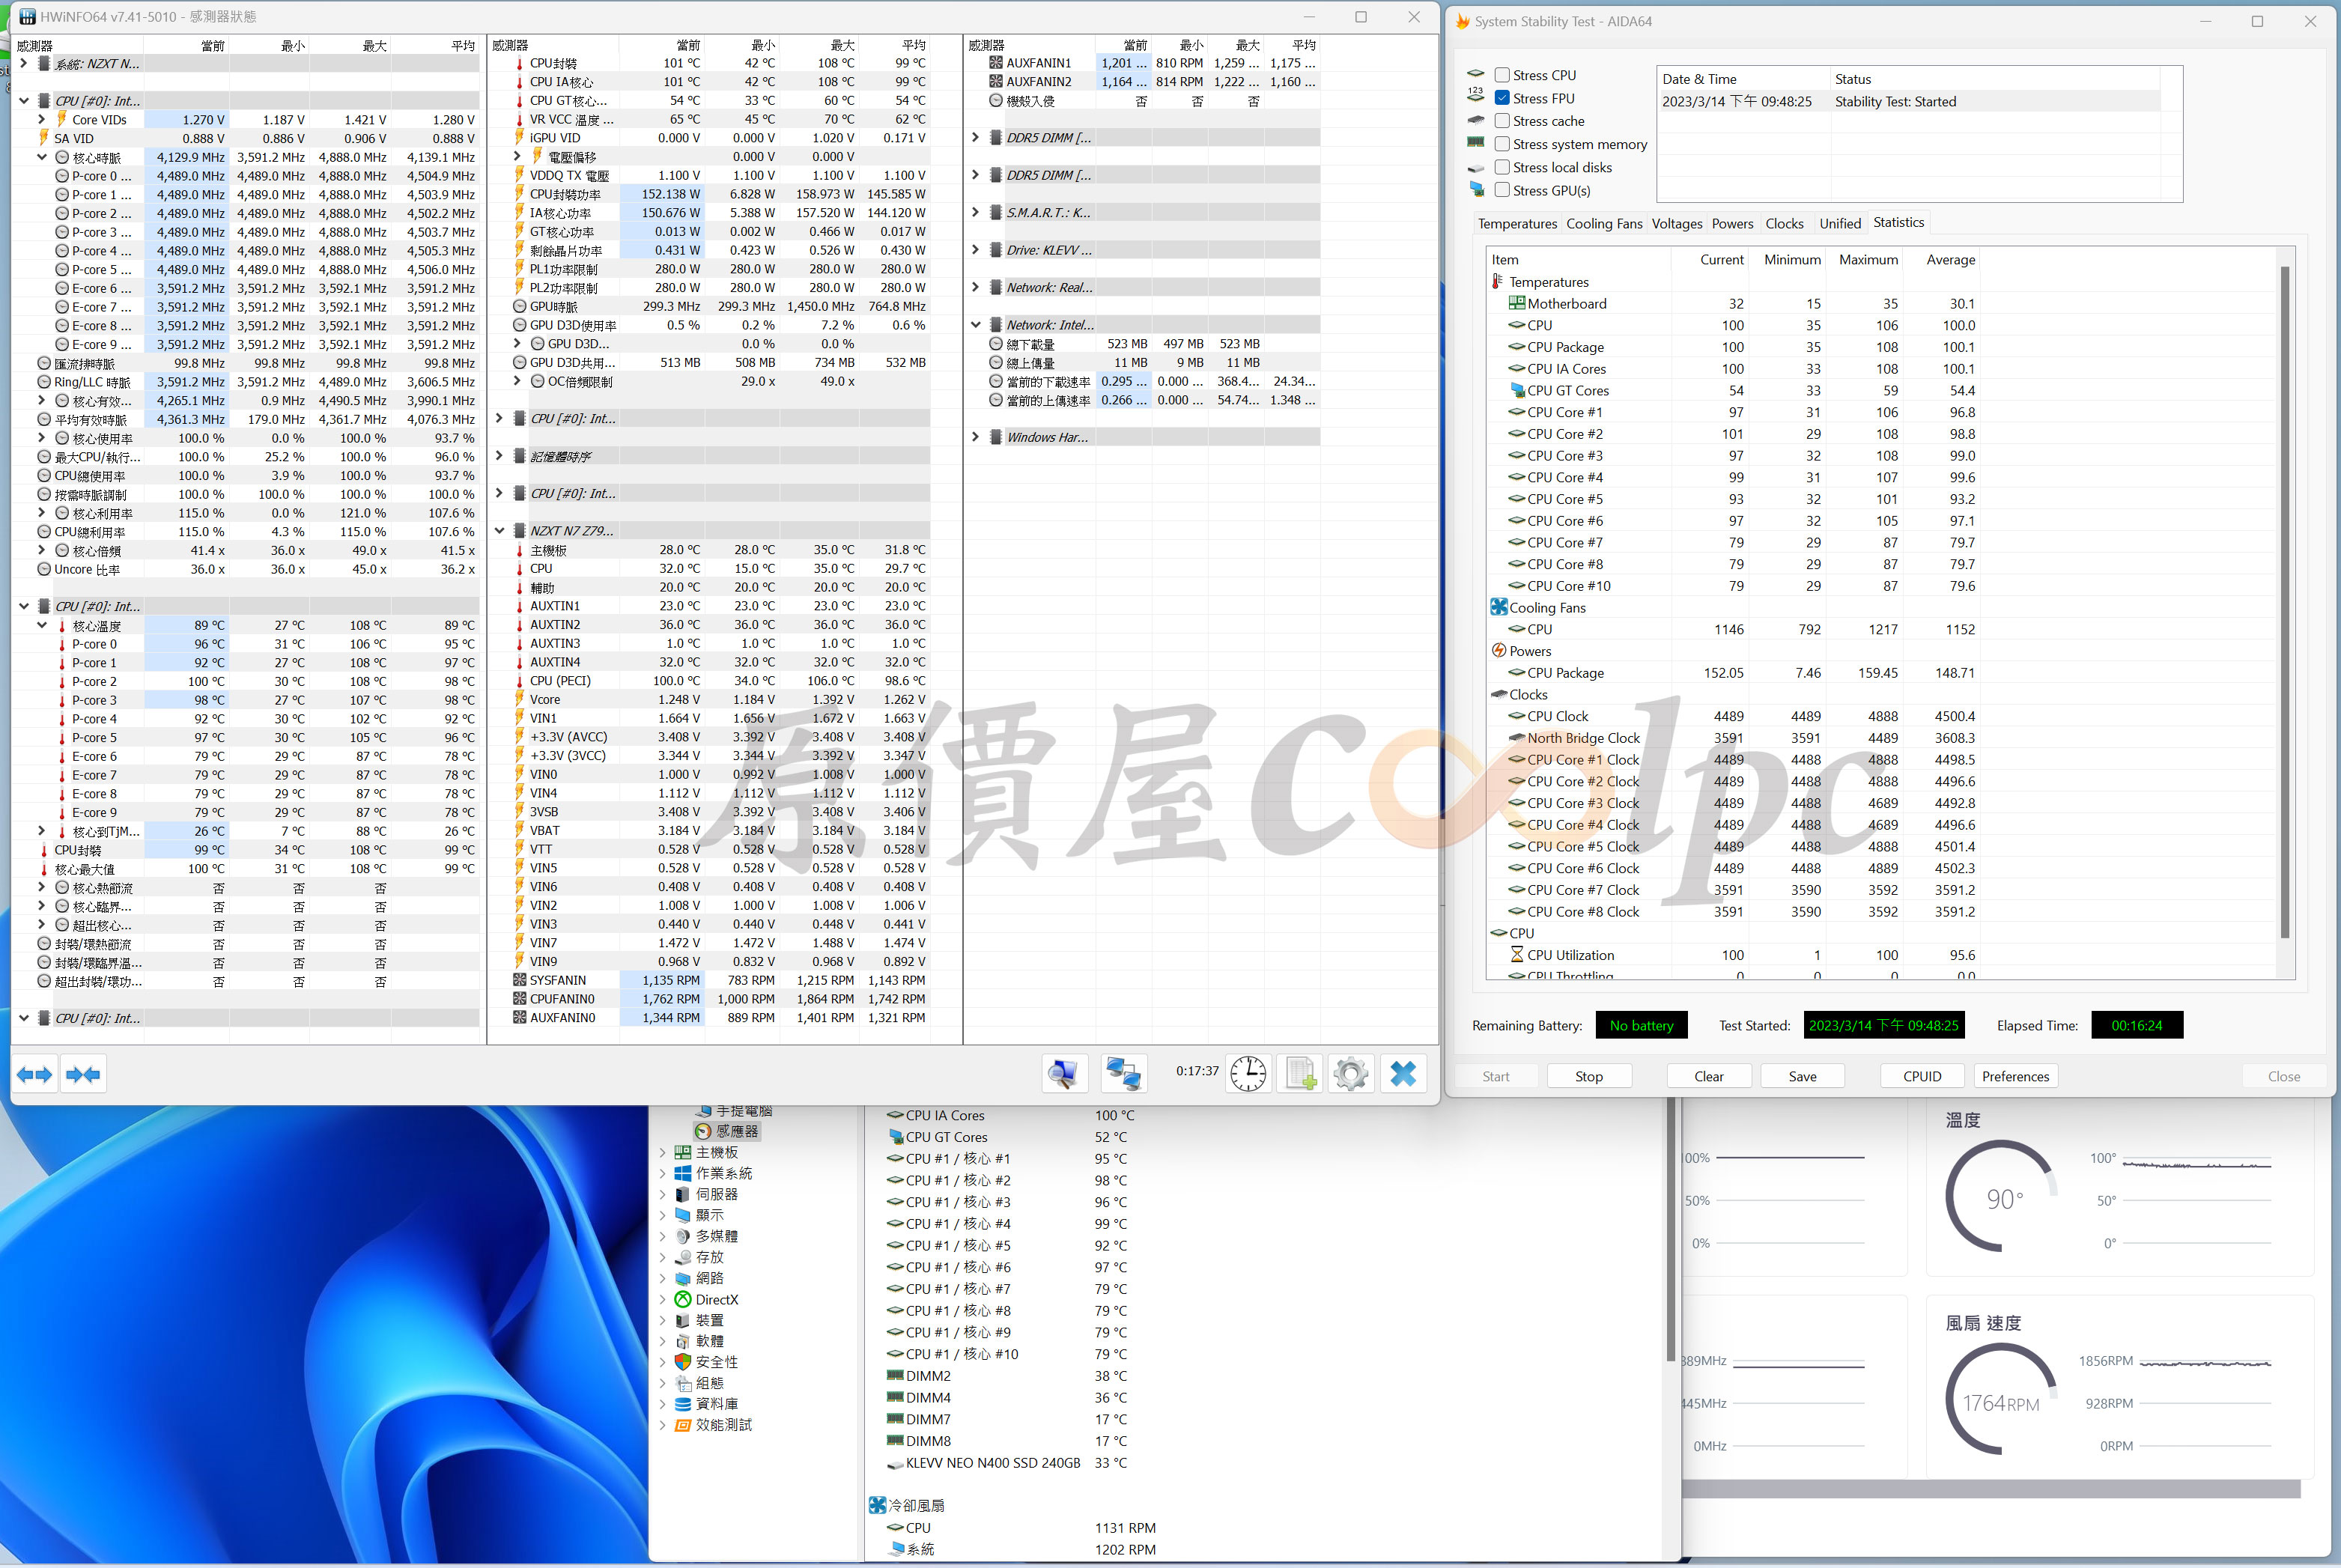Click the HWiNFO expand columns arrows icon

pos(35,1075)
